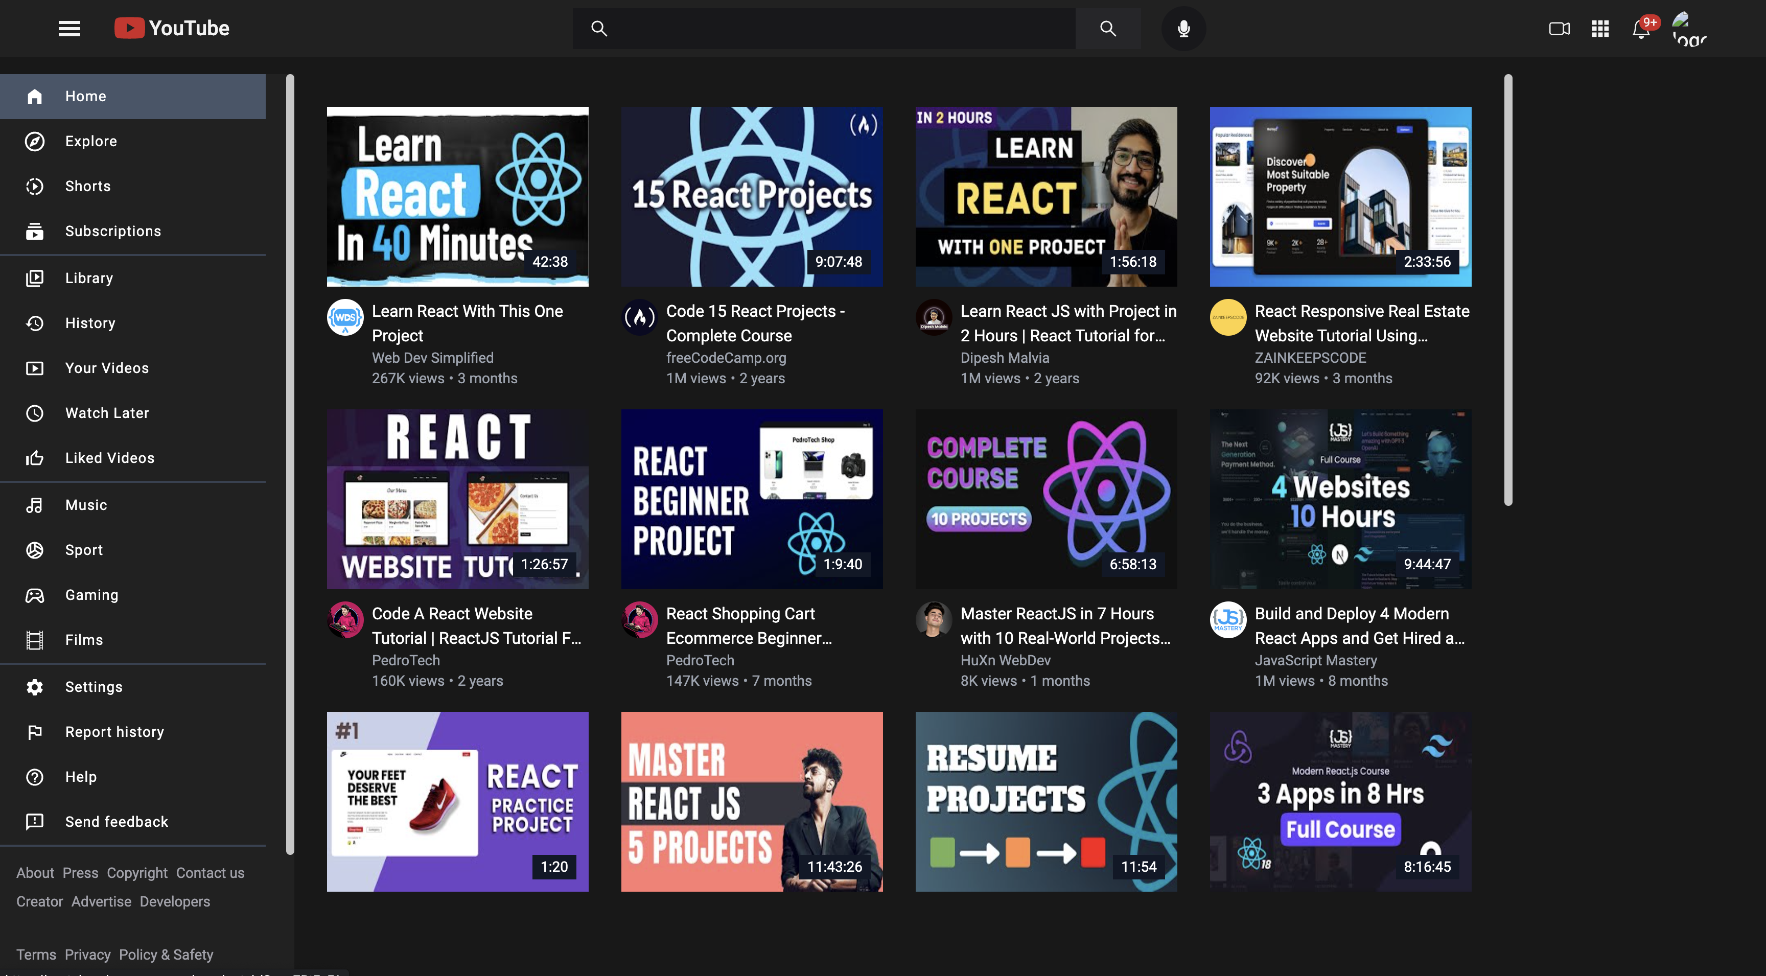Open ZAINKEEPSCODE channel avatar
The image size is (1766, 976).
[x=1228, y=317]
